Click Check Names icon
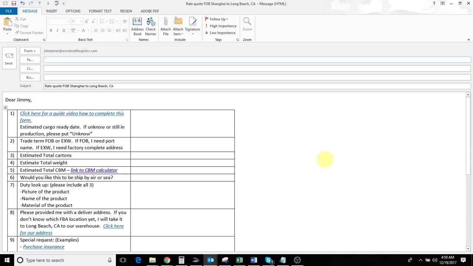 click(150, 27)
